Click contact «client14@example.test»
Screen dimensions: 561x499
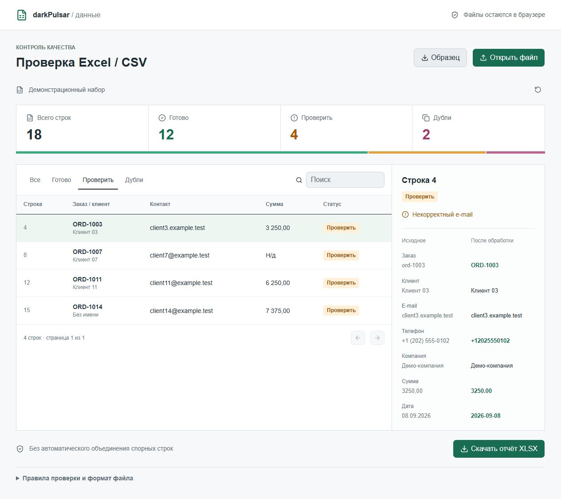181,311
